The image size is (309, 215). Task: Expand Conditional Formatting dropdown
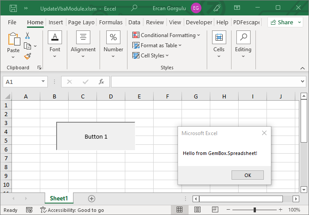click(x=167, y=35)
